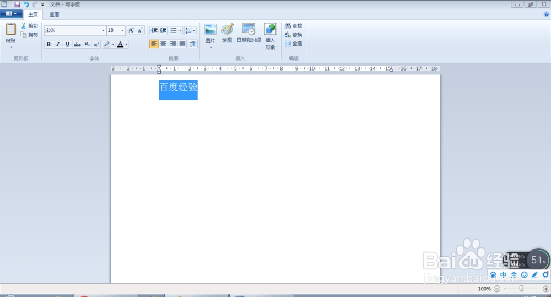Select center text alignment
The width and height of the screenshot is (551, 297).
[164, 44]
